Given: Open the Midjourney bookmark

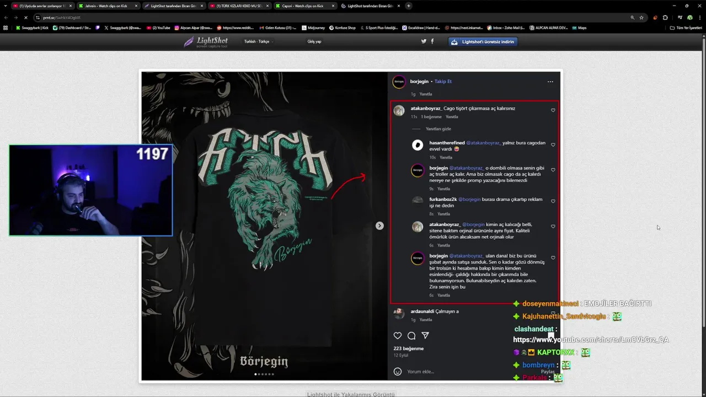Looking at the screenshot, I should [313, 28].
